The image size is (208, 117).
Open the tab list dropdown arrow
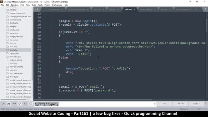[x=205, y=9]
